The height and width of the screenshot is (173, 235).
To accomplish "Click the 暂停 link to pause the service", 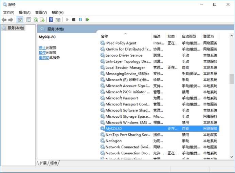I will pos(42,53).
